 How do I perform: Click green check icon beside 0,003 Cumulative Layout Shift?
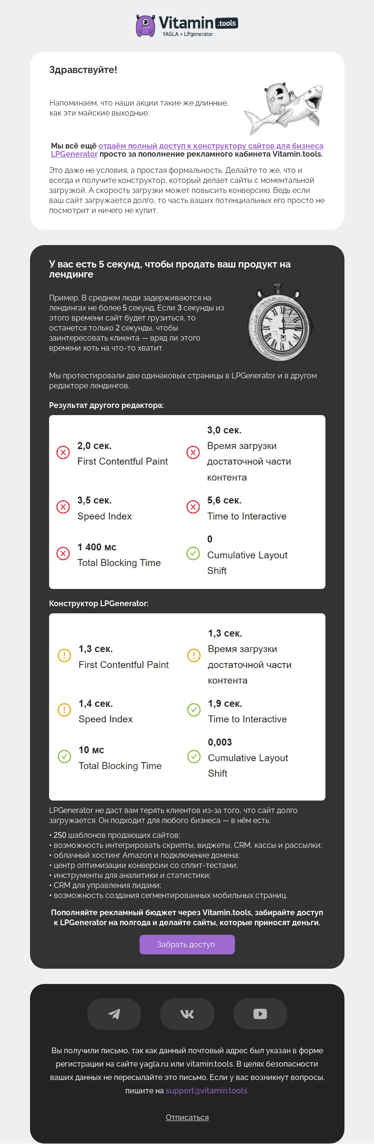point(194,757)
